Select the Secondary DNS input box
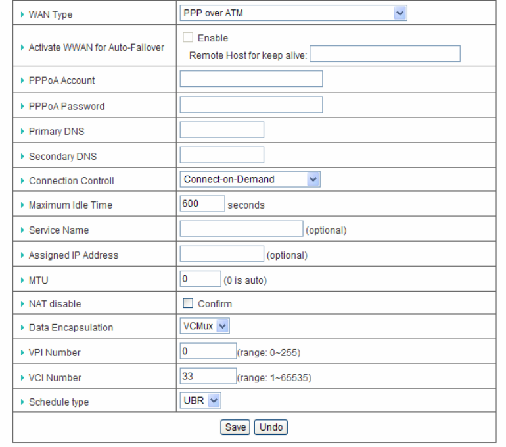 click(x=221, y=155)
